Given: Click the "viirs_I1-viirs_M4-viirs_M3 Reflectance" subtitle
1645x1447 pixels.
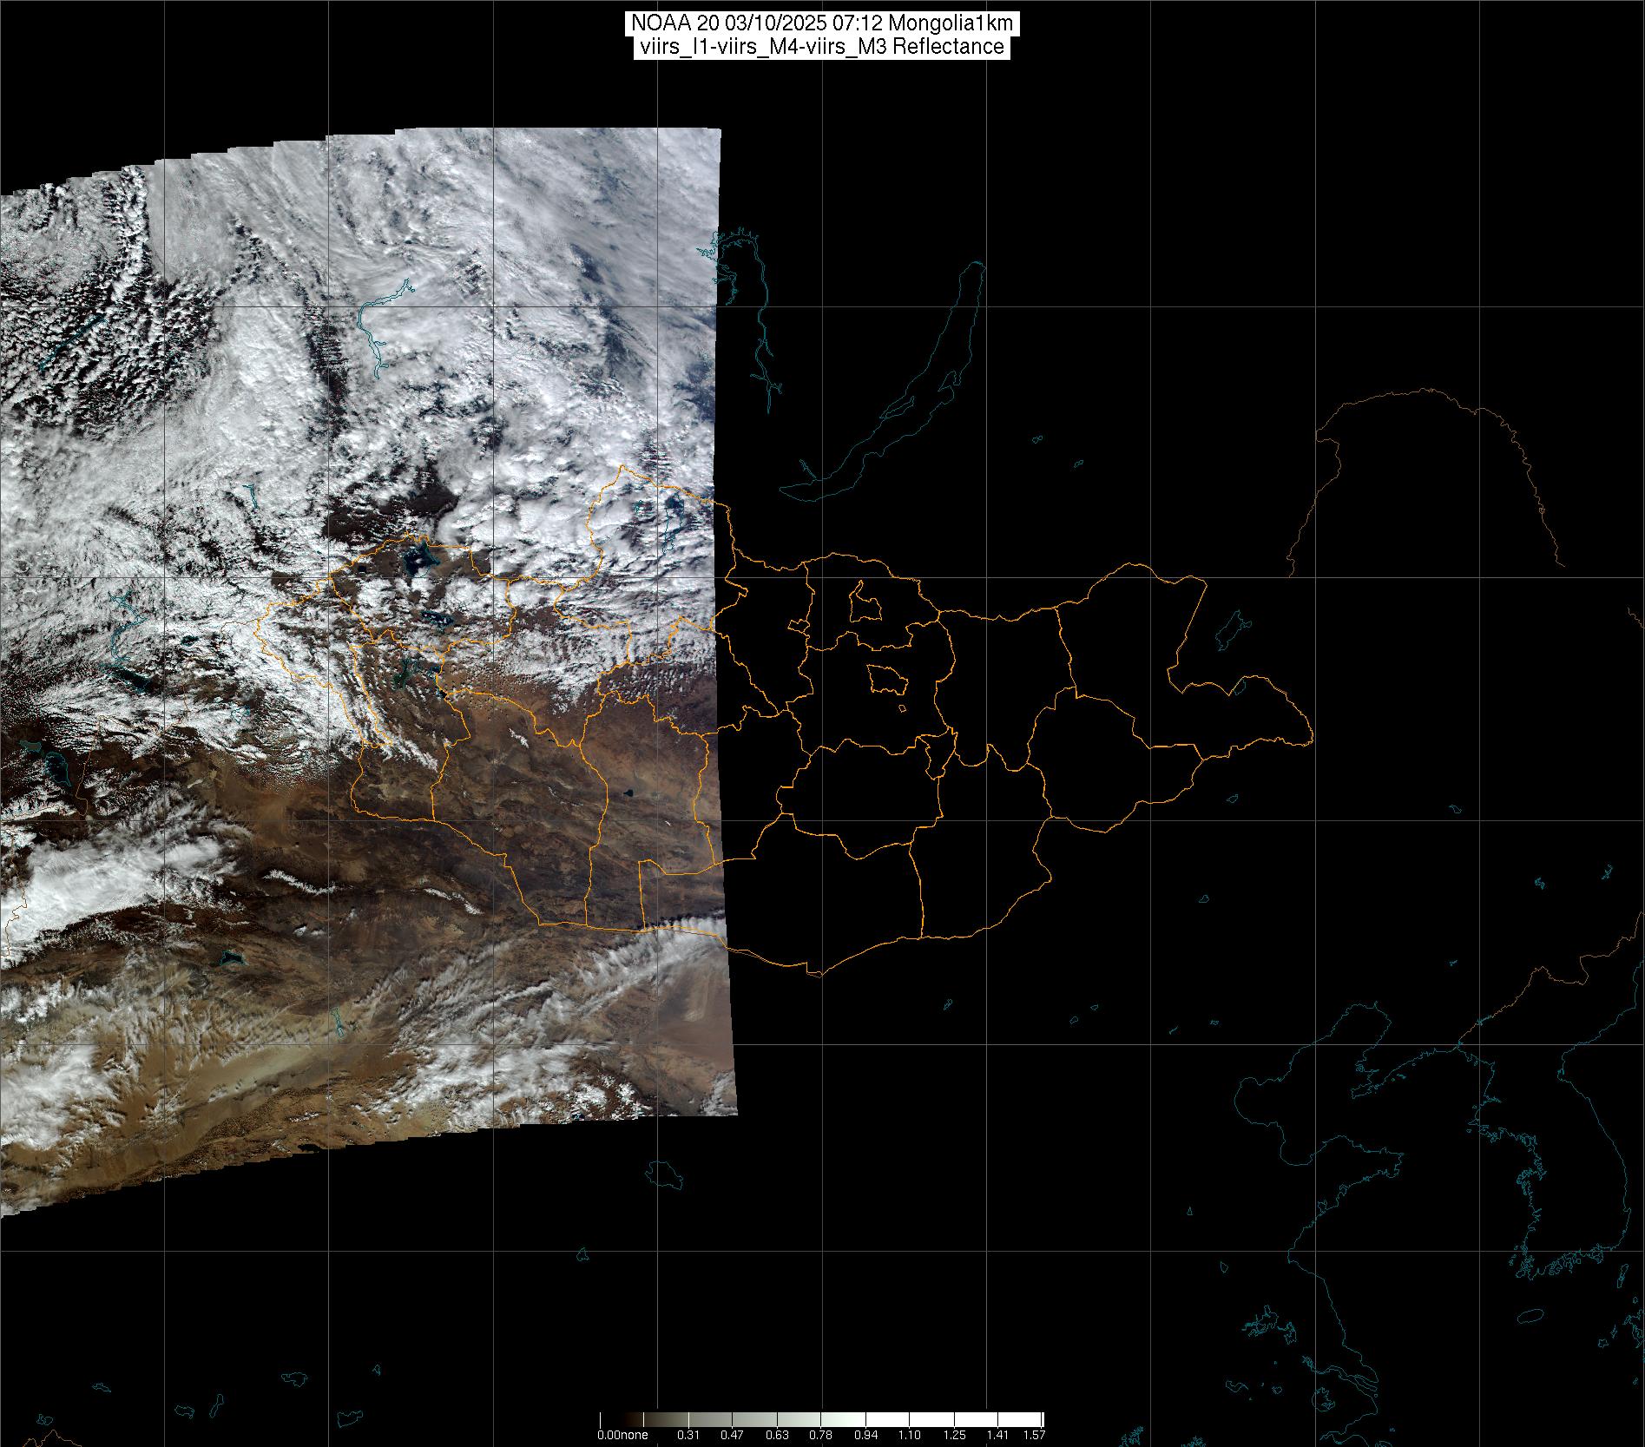Looking at the screenshot, I should (822, 47).
